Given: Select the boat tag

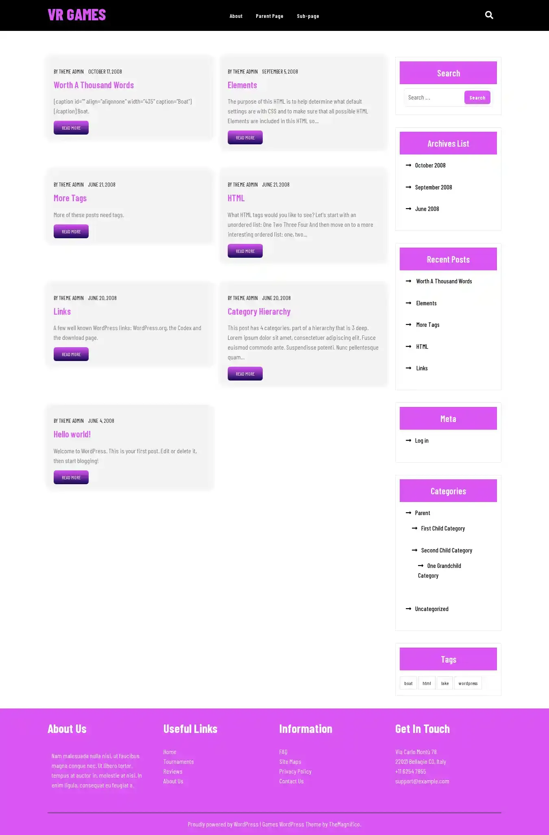Looking at the screenshot, I should tap(408, 683).
